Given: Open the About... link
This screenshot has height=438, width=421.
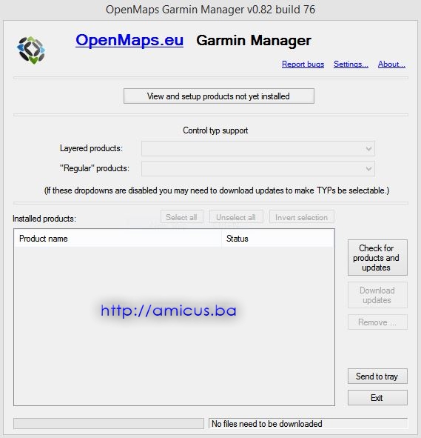Looking at the screenshot, I should pyautogui.click(x=391, y=64).
